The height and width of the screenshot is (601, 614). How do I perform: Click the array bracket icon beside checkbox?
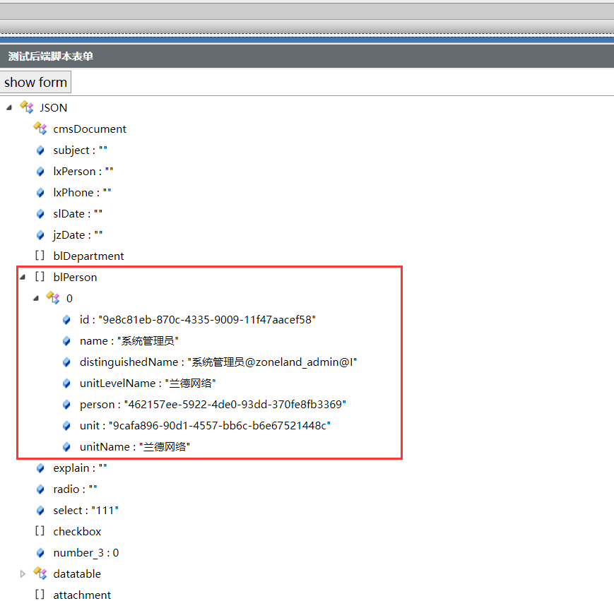40,531
